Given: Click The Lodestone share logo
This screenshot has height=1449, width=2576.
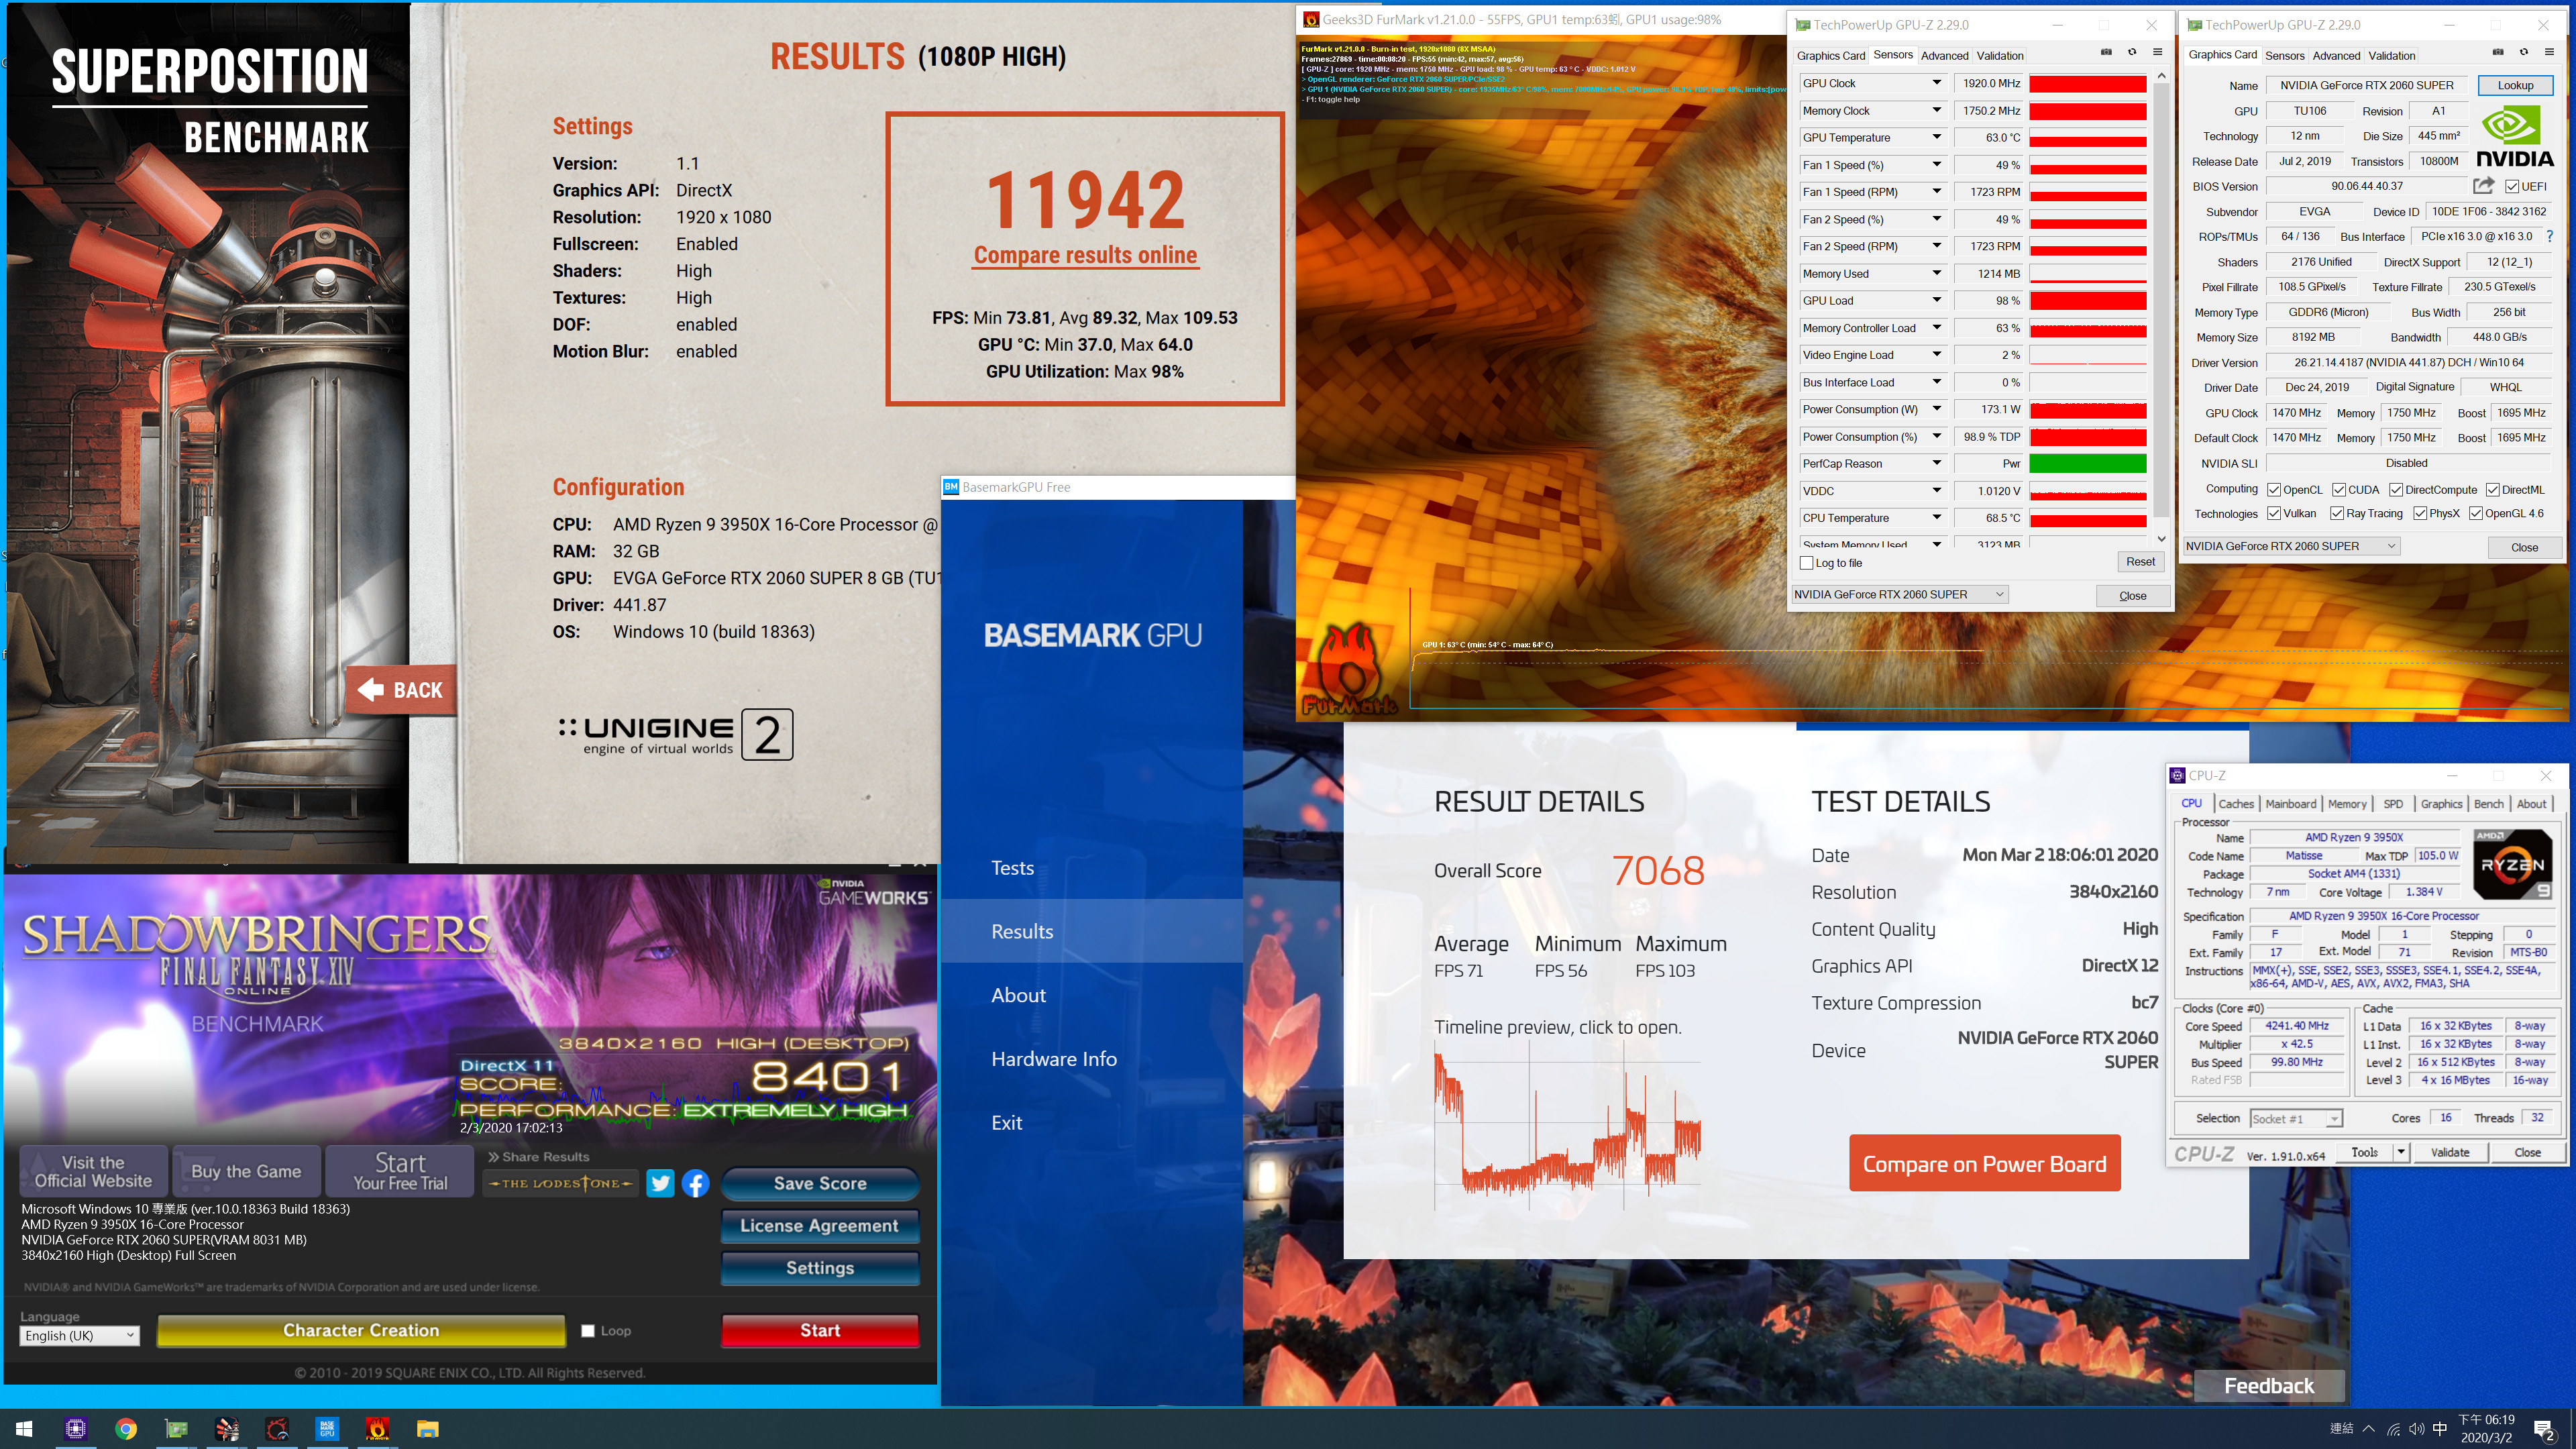Looking at the screenshot, I should tap(561, 1183).
